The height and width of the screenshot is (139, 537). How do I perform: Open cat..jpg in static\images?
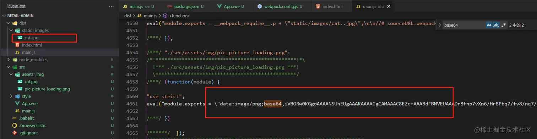[32, 38]
